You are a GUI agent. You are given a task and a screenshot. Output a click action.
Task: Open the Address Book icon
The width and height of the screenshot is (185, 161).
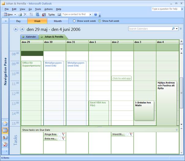pyautogui.click(x=59, y=14)
